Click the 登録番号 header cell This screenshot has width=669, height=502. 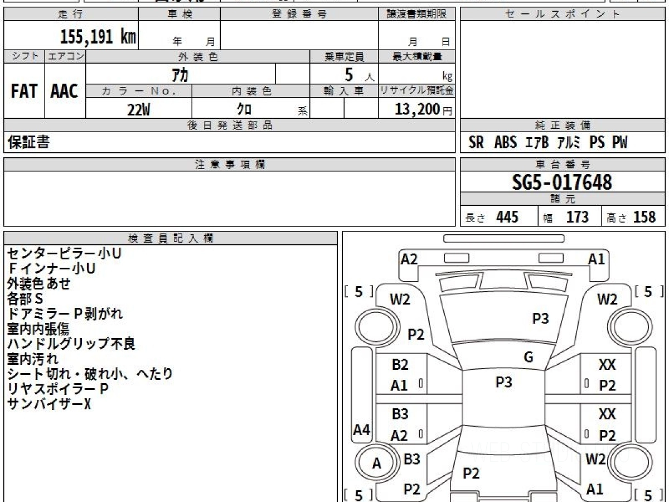[299, 14]
